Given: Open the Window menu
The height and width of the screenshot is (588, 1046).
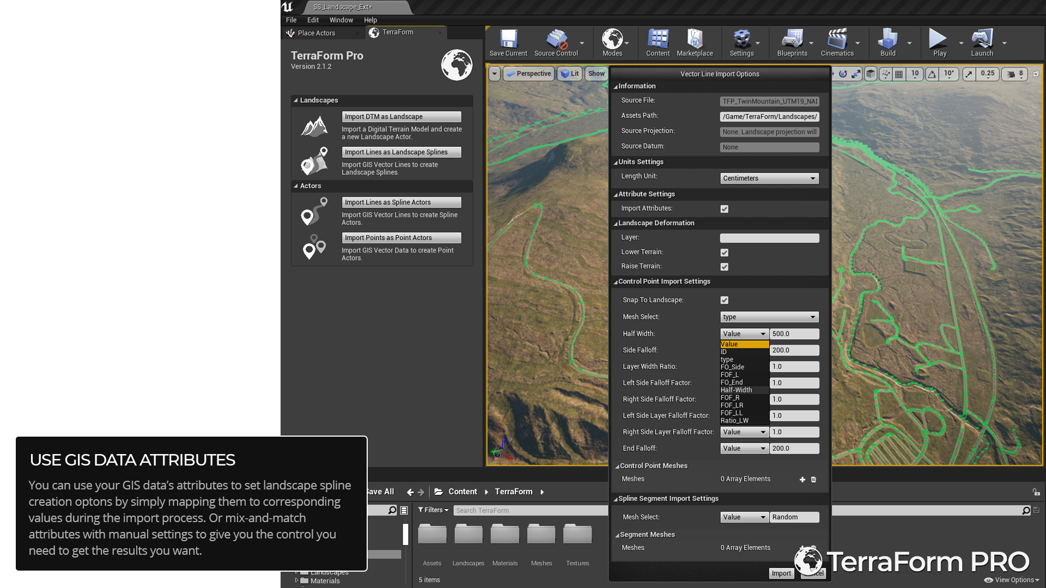Looking at the screenshot, I should point(341,20).
